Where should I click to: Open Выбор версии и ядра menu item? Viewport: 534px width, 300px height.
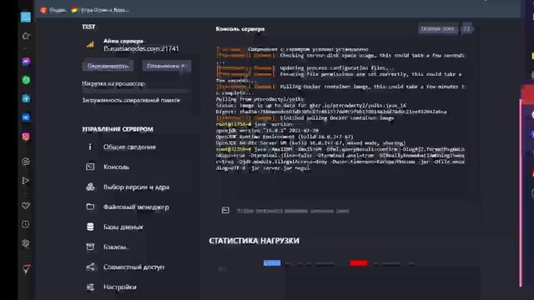coord(136,187)
